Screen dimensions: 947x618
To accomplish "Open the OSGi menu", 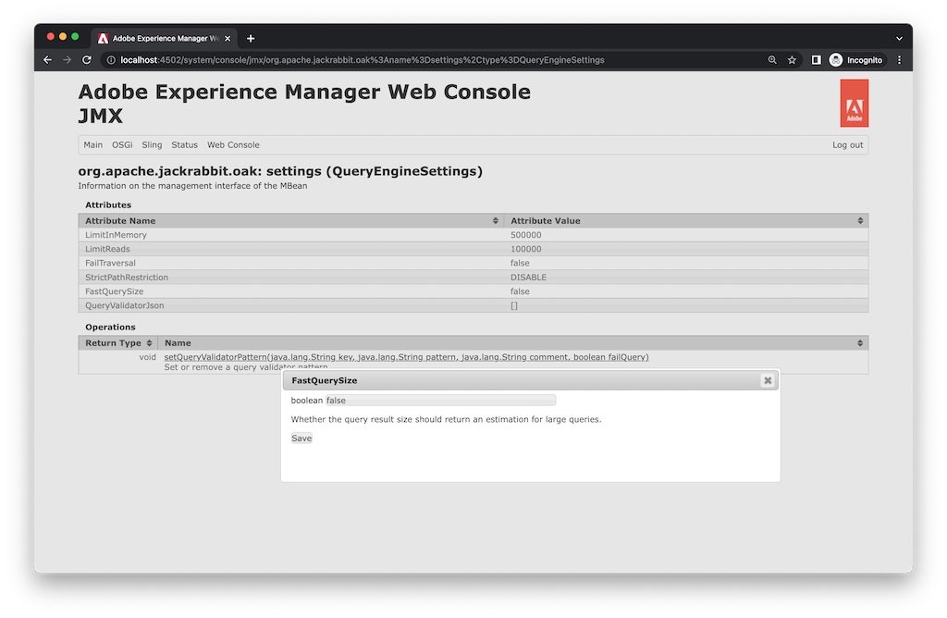I will (122, 145).
